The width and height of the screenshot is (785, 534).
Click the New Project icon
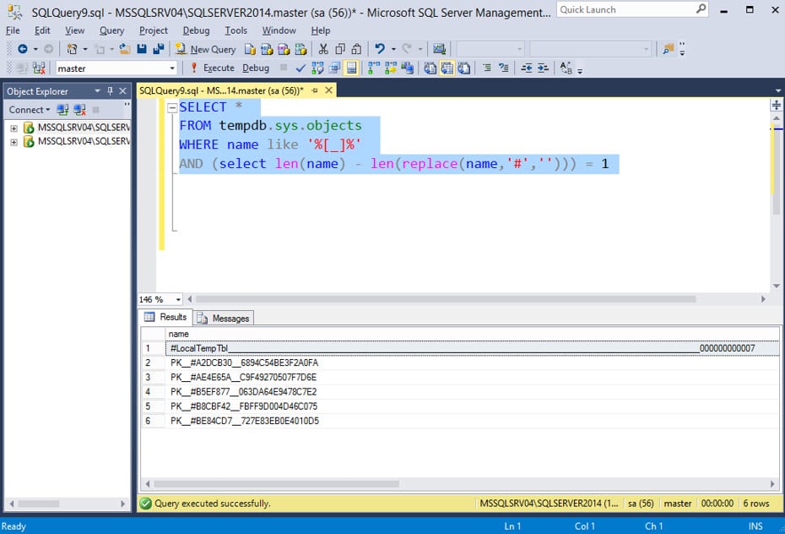[72, 49]
